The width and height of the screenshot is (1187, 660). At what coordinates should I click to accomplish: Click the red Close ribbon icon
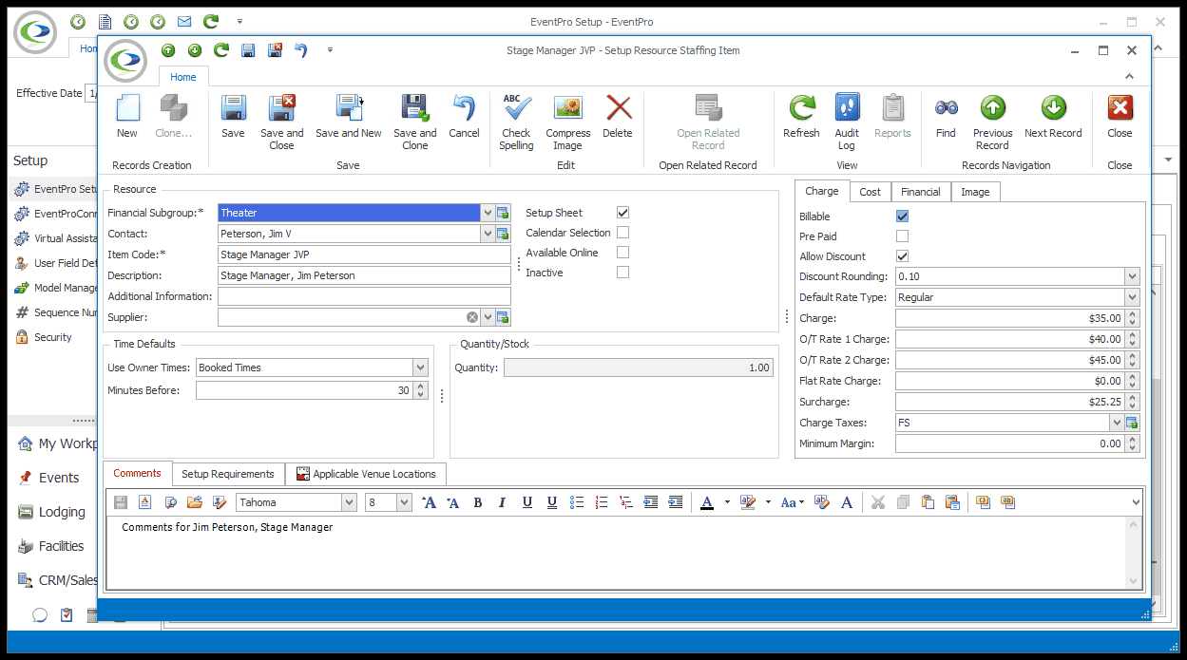(1120, 108)
